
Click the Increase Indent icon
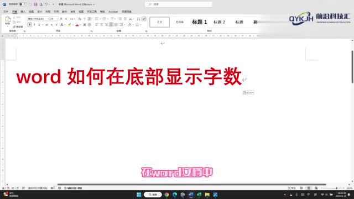coord(125,19)
